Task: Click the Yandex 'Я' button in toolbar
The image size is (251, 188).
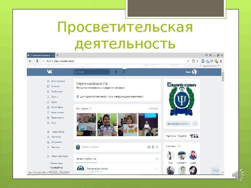Action: coord(37,61)
